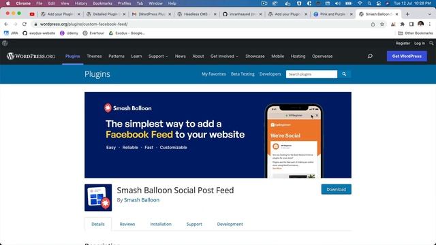Go to the Themes page
436x245 pixels.
pos(94,56)
